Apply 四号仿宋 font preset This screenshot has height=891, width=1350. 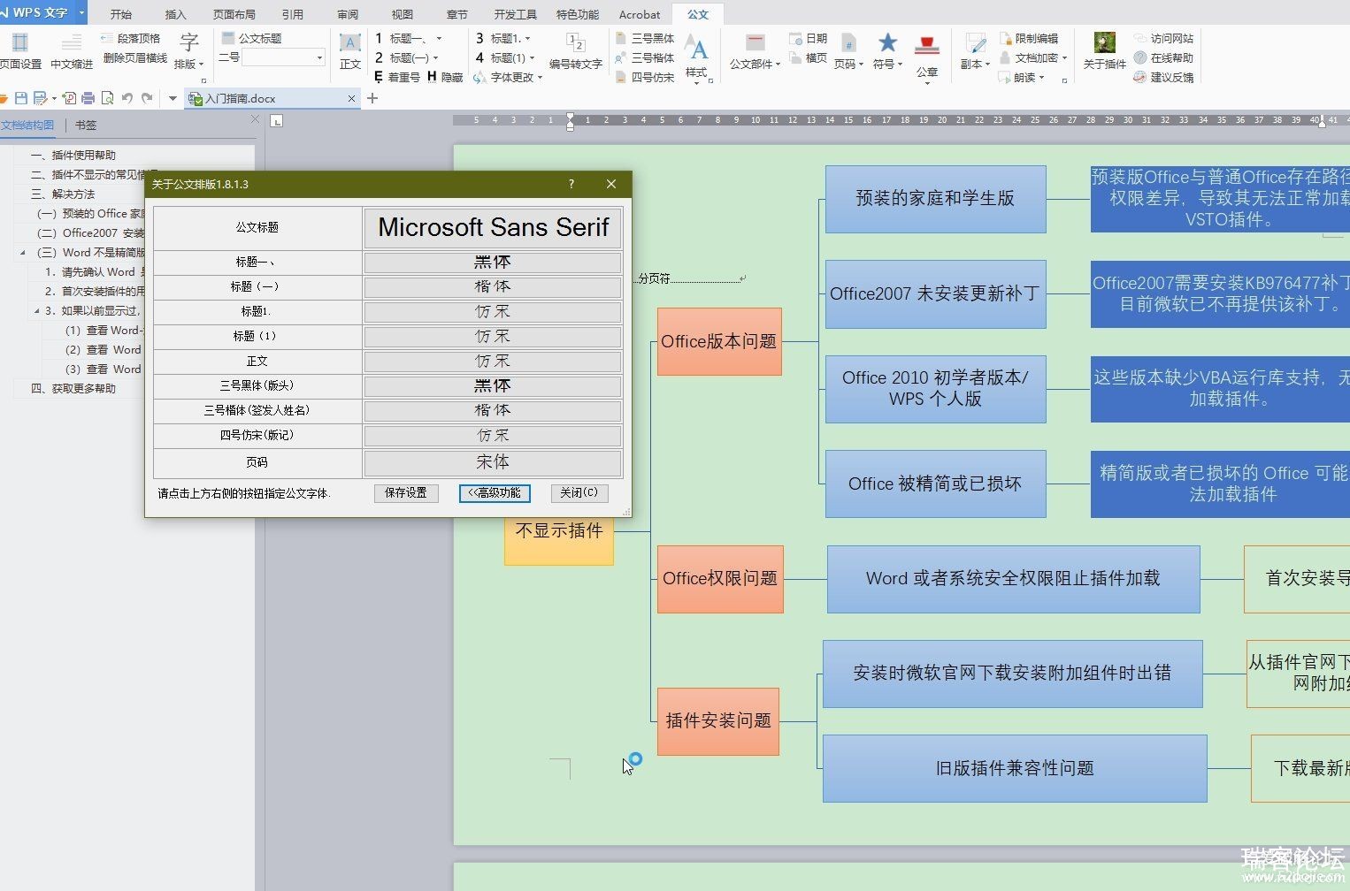(645, 78)
